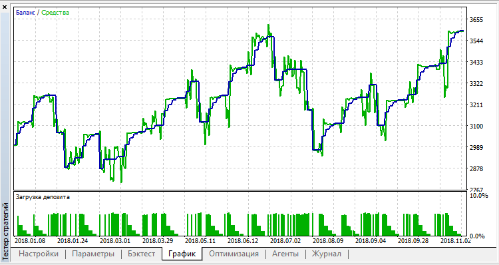Click the Баланс legend label

pyautogui.click(x=25, y=13)
